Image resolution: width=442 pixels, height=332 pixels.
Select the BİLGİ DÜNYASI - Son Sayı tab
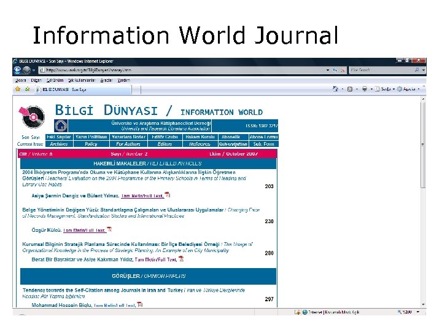coord(83,90)
